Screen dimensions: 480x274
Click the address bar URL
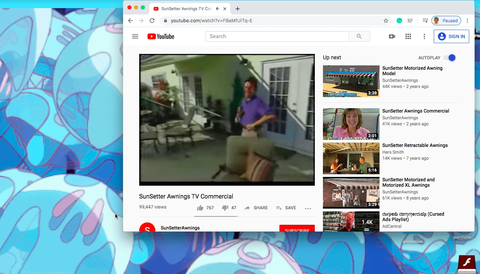pyautogui.click(x=212, y=21)
